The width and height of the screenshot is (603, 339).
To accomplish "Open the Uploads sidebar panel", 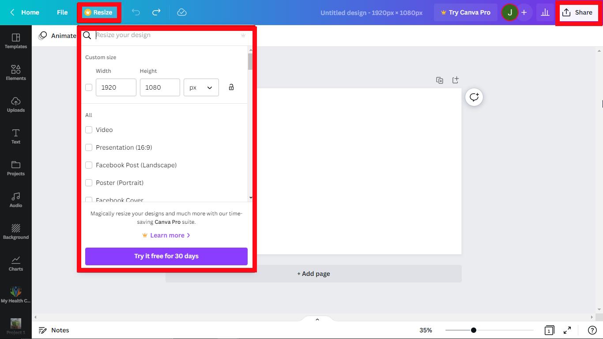I will (16, 104).
